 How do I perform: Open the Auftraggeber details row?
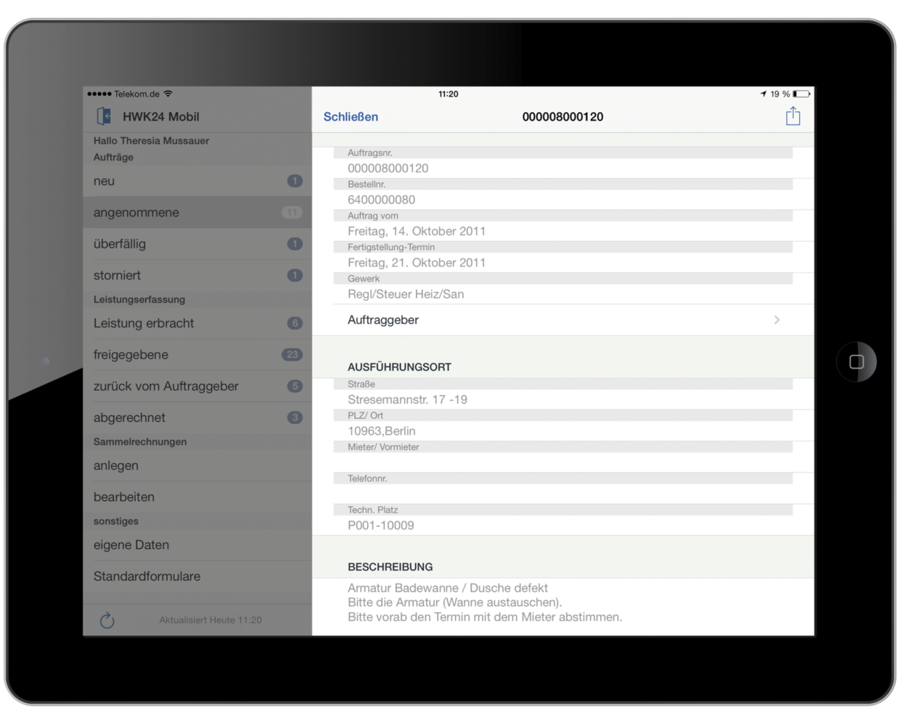point(563,320)
